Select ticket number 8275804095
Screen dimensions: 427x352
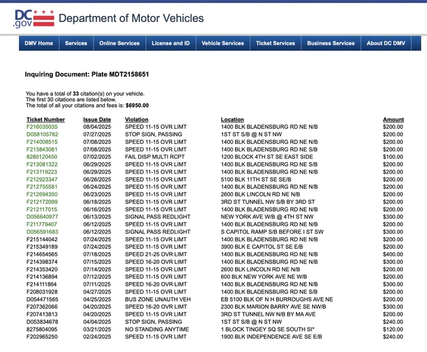41,329
